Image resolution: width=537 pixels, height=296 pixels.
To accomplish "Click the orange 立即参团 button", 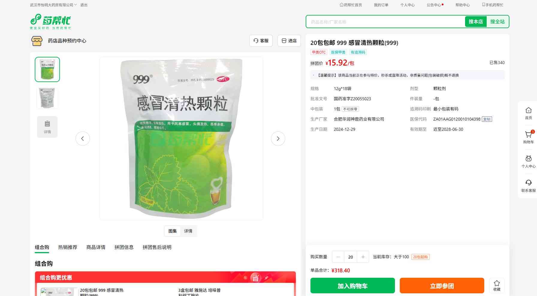I will [442, 286].
